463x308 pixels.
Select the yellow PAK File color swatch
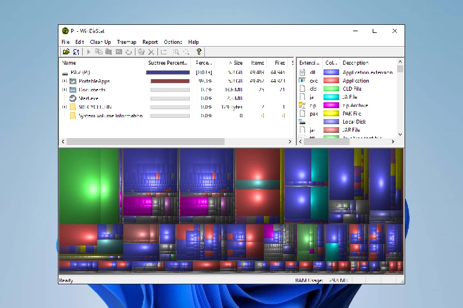point(331,114)
